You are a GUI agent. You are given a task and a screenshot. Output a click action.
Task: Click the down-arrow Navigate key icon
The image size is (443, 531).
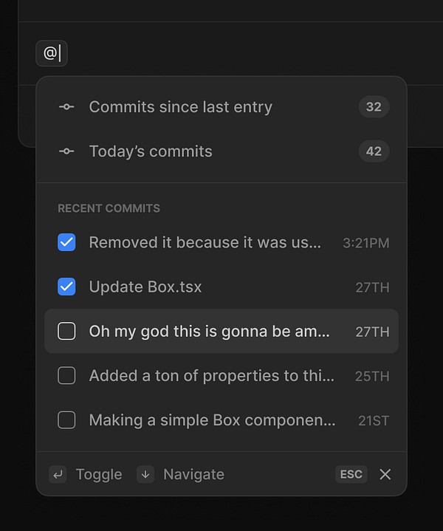click(x=145, y=474)
